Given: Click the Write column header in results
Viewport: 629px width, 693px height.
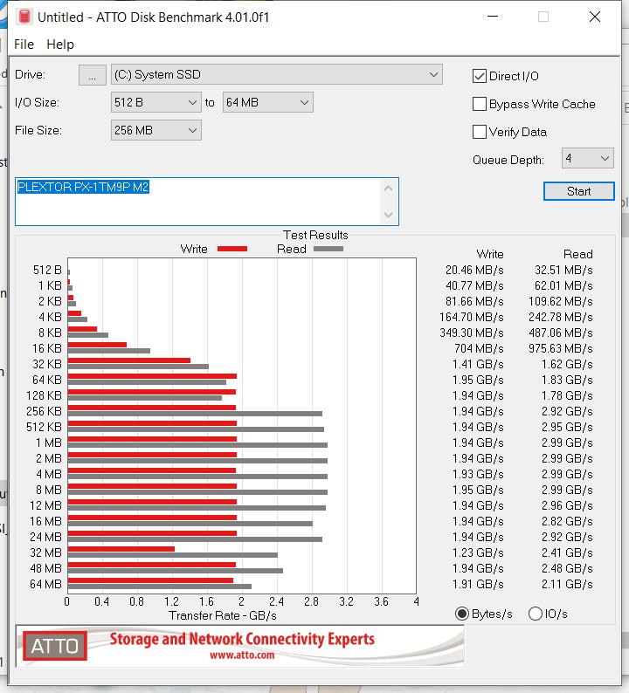Looking at the screenshot, I should pyautogui.click(x=490, y=254).
